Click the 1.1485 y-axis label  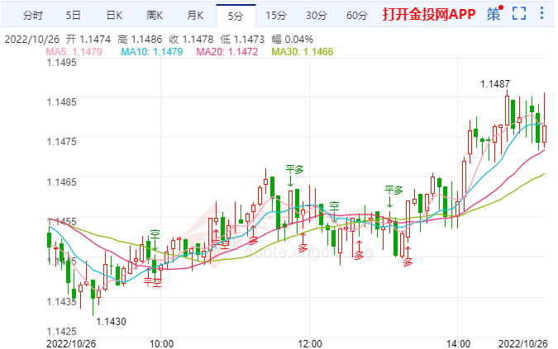click(61, 102)
